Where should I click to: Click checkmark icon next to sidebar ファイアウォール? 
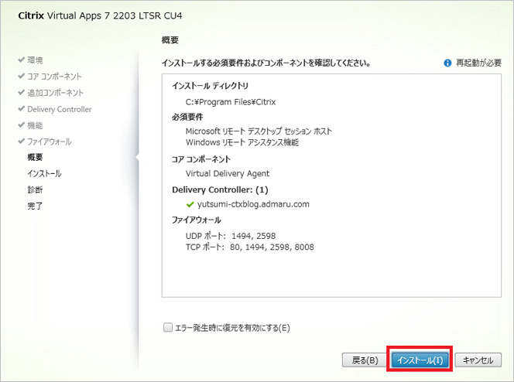pyautogui.click(x=22, y=141)
